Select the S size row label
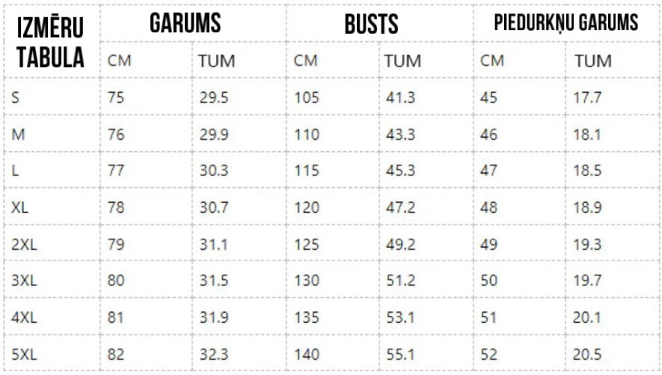This screenshot has width=662, height=375. (x=17, y=97)
